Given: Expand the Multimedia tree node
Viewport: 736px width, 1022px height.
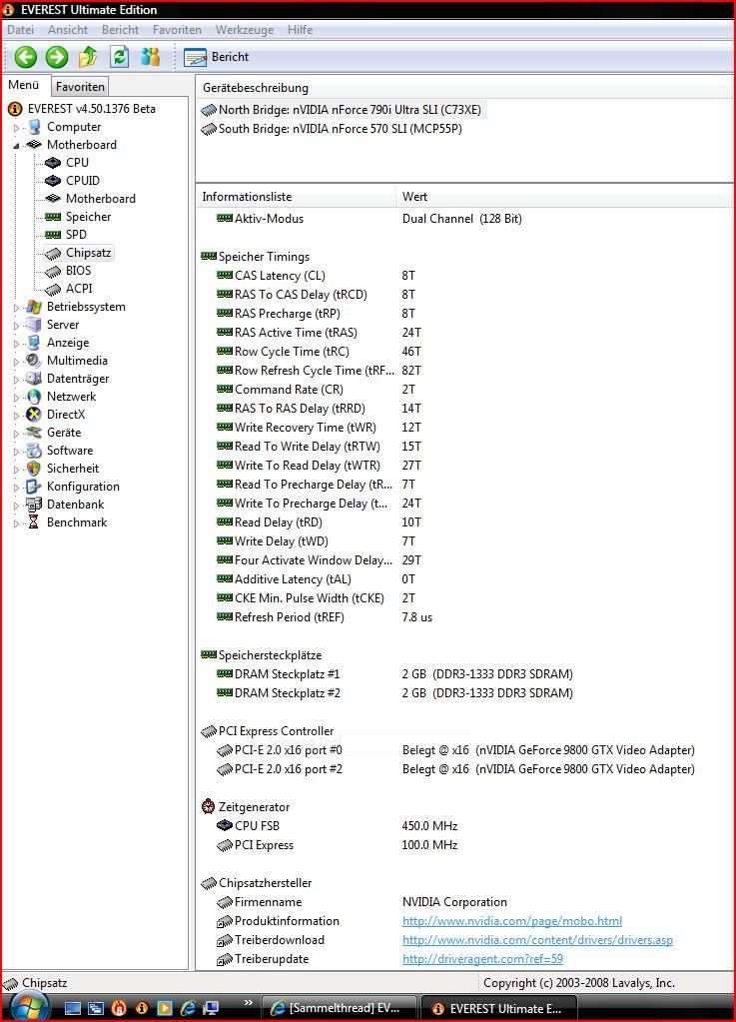Looking at the screenshot, I should click(x=17, y=361).
